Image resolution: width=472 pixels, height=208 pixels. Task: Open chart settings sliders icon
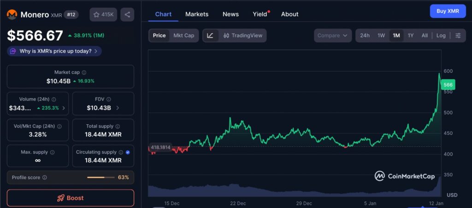pos(458,35)
